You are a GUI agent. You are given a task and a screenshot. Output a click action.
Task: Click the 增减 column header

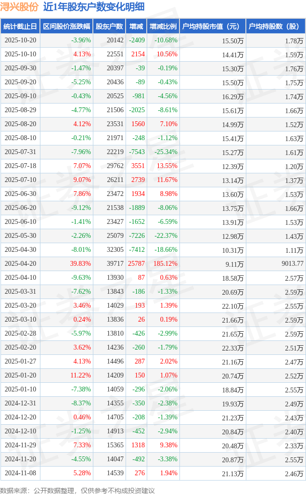click(136, 26)
